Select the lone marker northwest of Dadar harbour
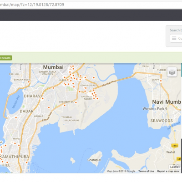Screen dimensions: 182x182 pos(16,117)
